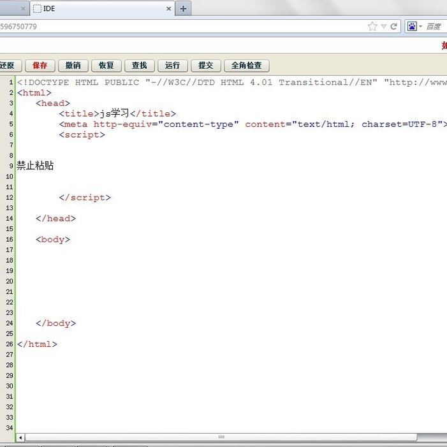Run the code with 运行 button

(x=172, y=66)
